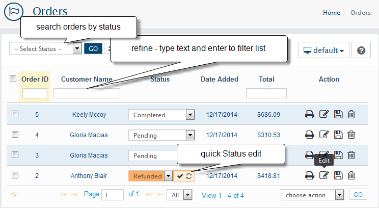Screen dimensions: 379x208
Task: Go to previous page of orders
Action: [x=74, y=194]
